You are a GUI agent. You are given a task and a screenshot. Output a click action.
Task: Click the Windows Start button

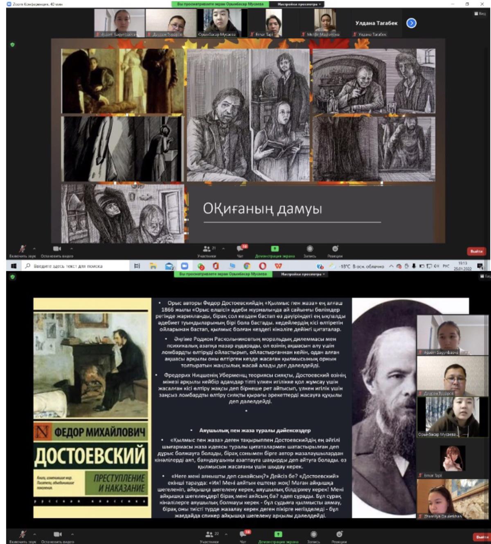coord(13,266)
